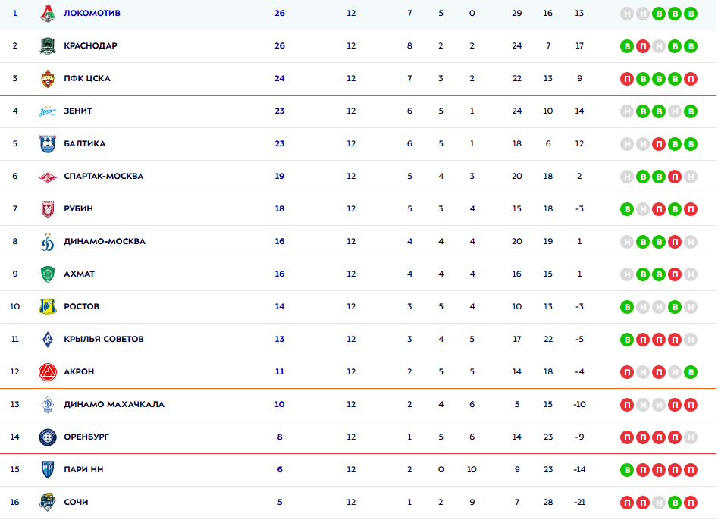Click the Динамо Махачкала team name
Screen dimensions: 718x520
pyautogui.click(x=114, y=405)
